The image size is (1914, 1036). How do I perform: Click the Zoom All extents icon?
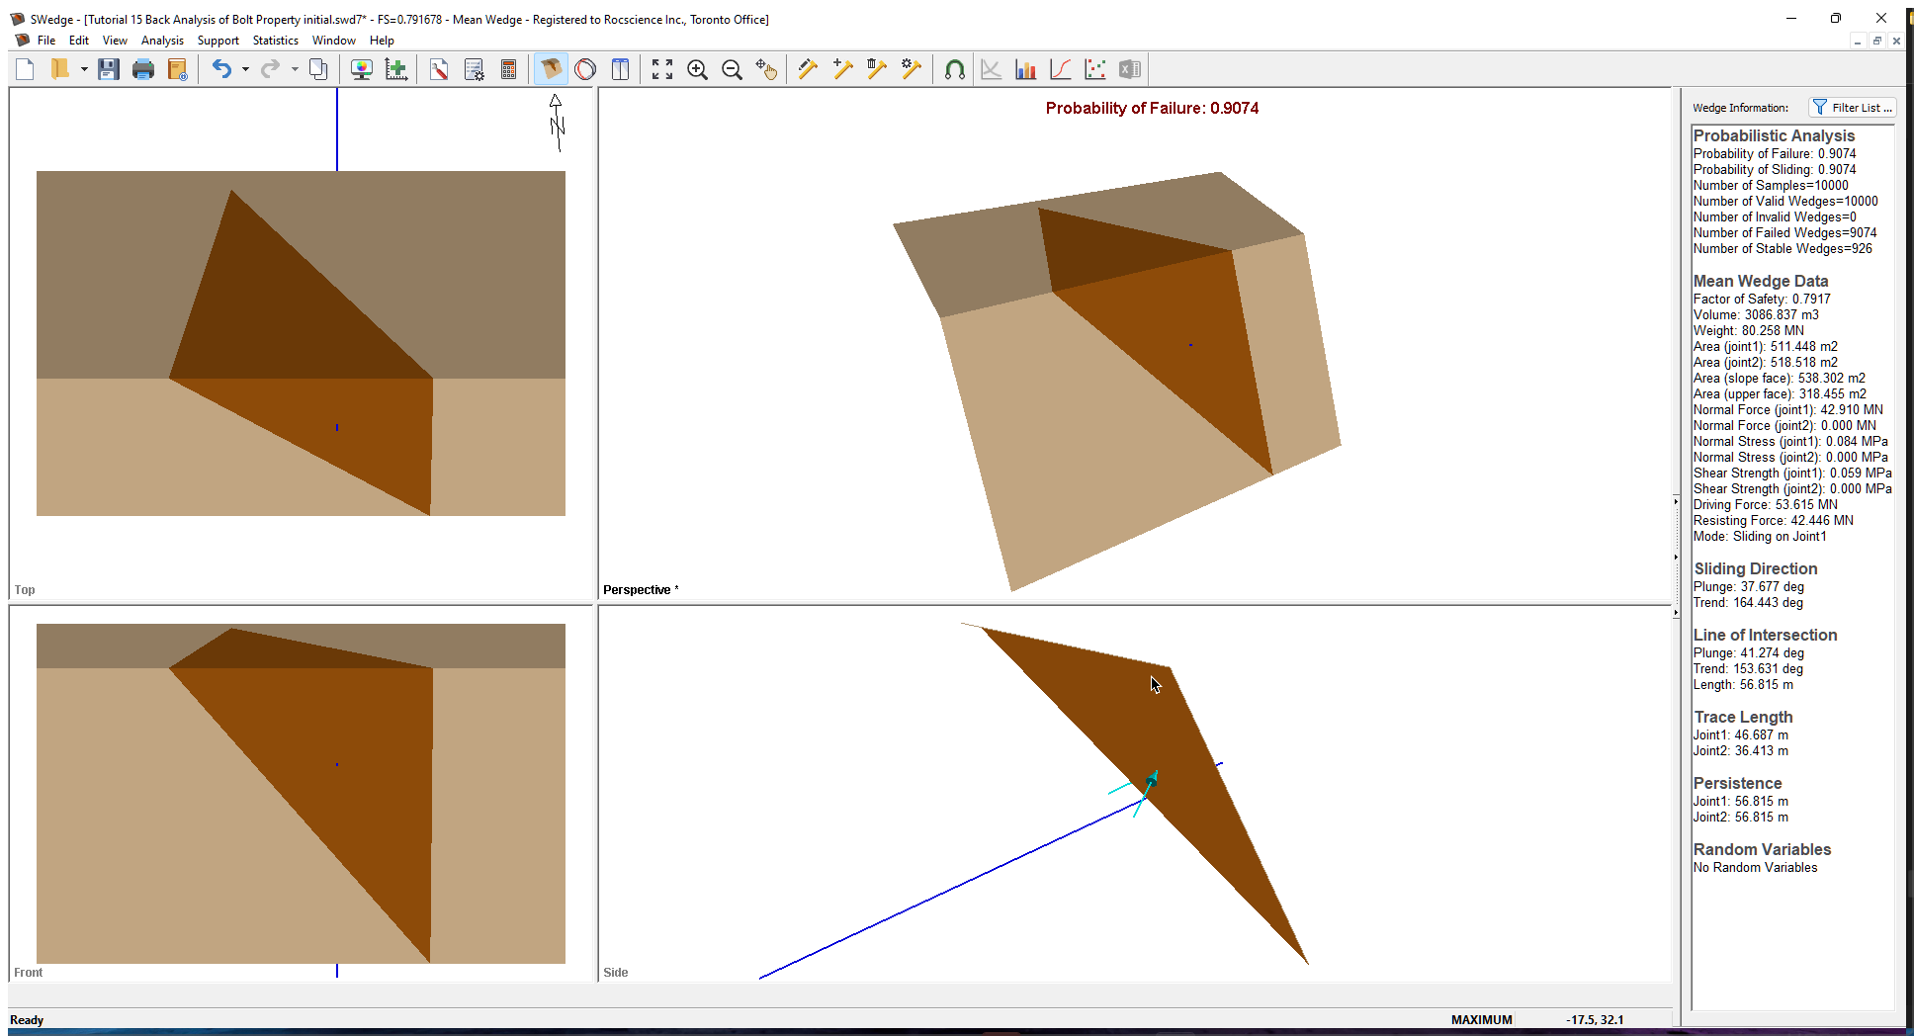[x=662, y=69]
